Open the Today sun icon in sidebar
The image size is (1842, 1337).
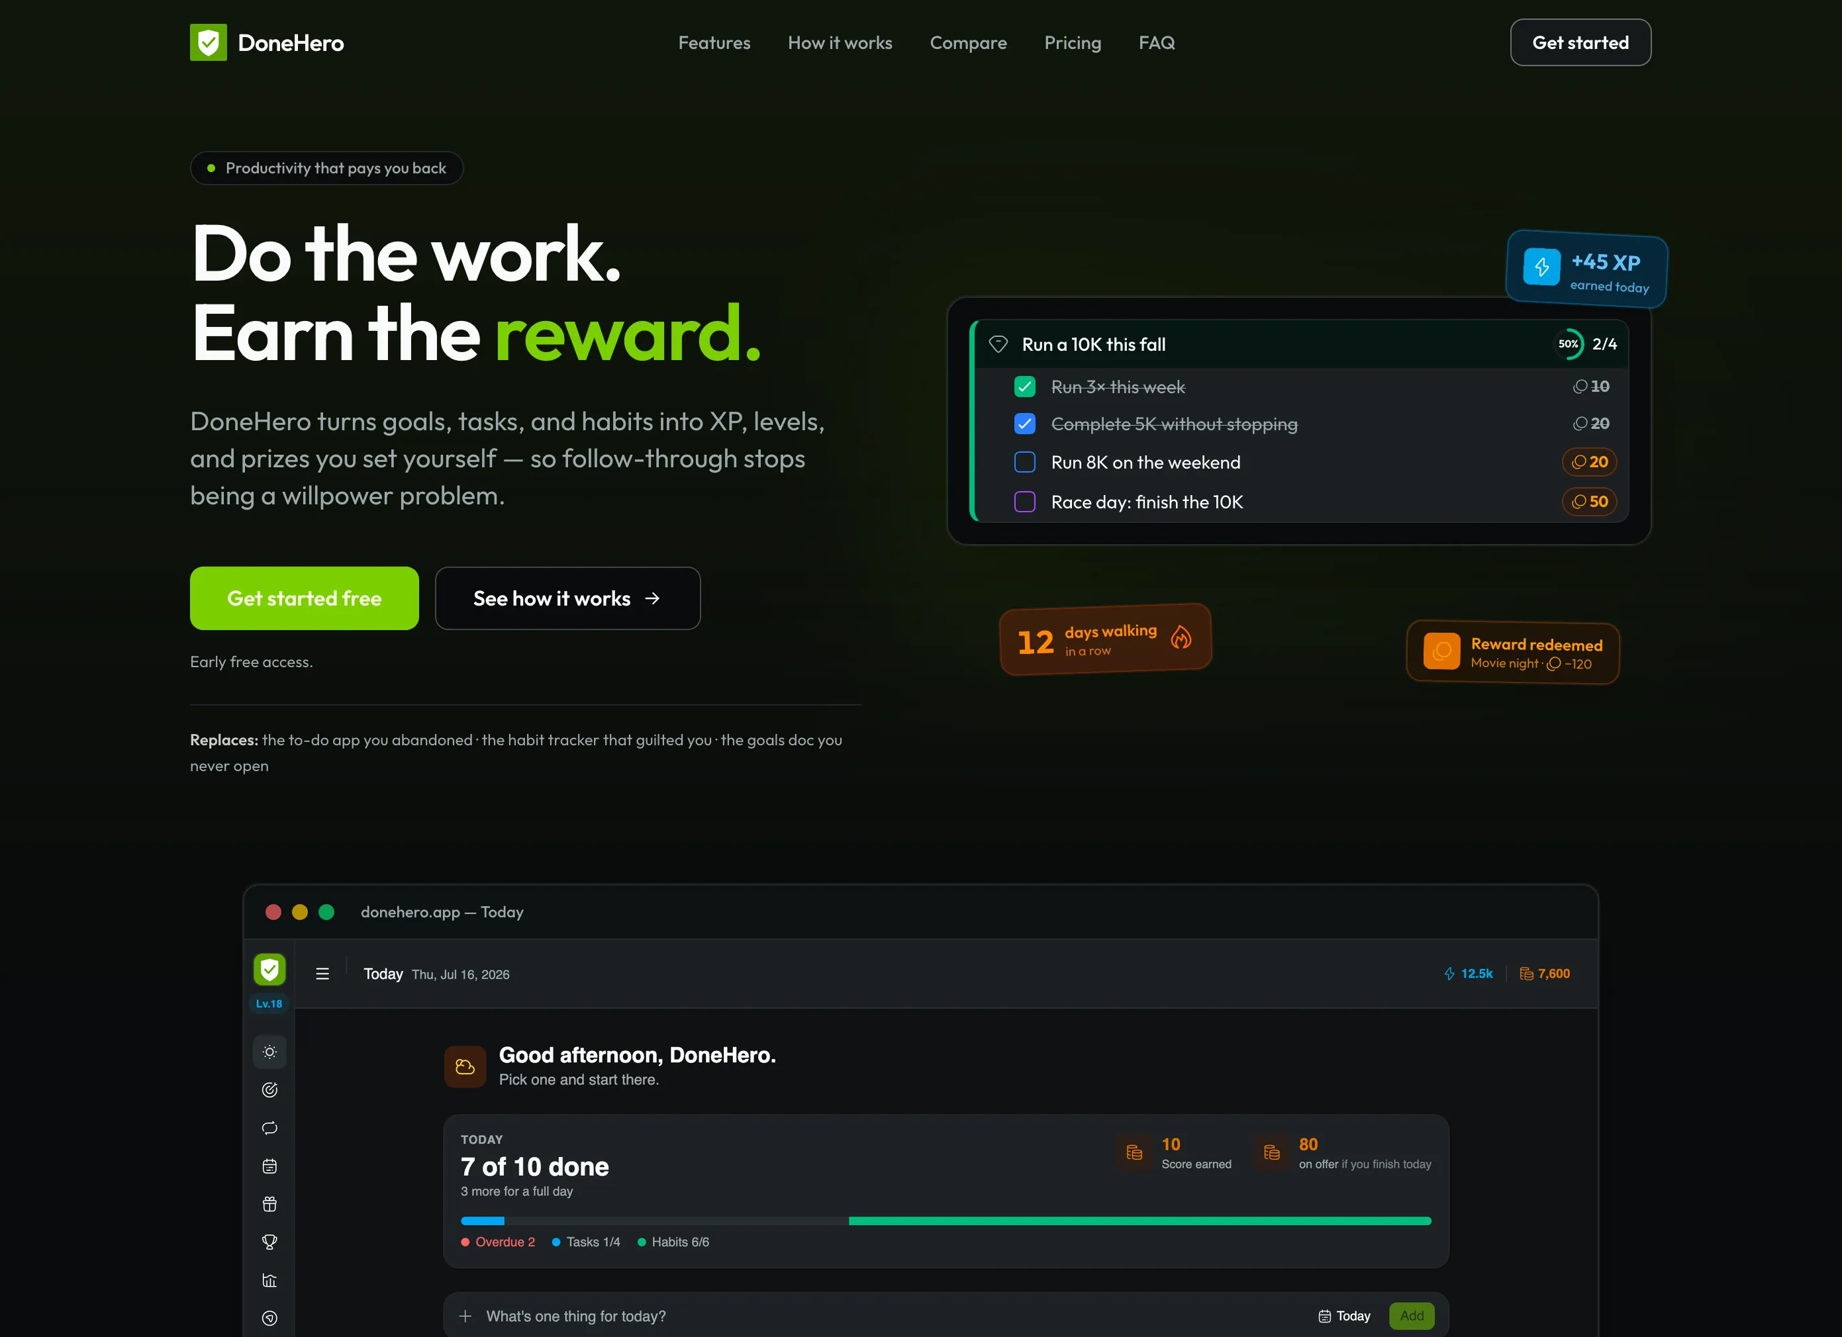[x=269, y=1051]
